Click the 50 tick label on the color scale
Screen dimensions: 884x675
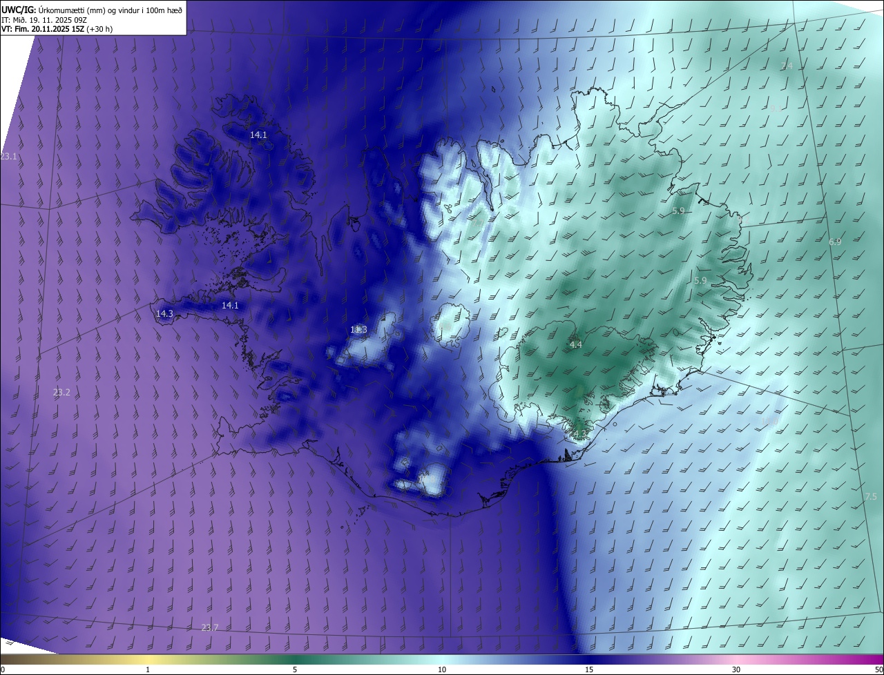(878, 669)
